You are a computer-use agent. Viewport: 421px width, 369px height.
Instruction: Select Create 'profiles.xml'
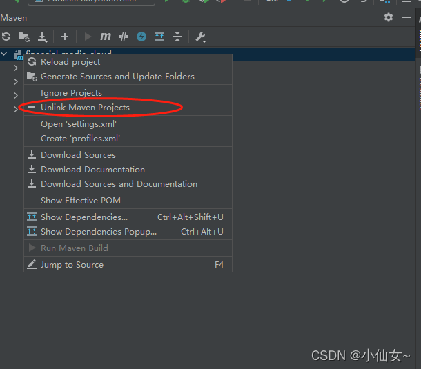click(128, 139)
